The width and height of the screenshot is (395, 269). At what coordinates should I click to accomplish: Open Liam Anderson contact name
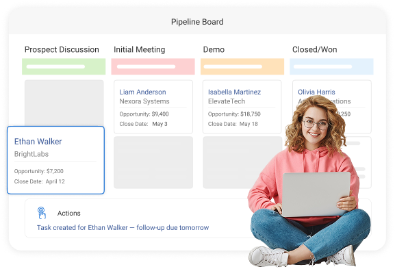142,92
